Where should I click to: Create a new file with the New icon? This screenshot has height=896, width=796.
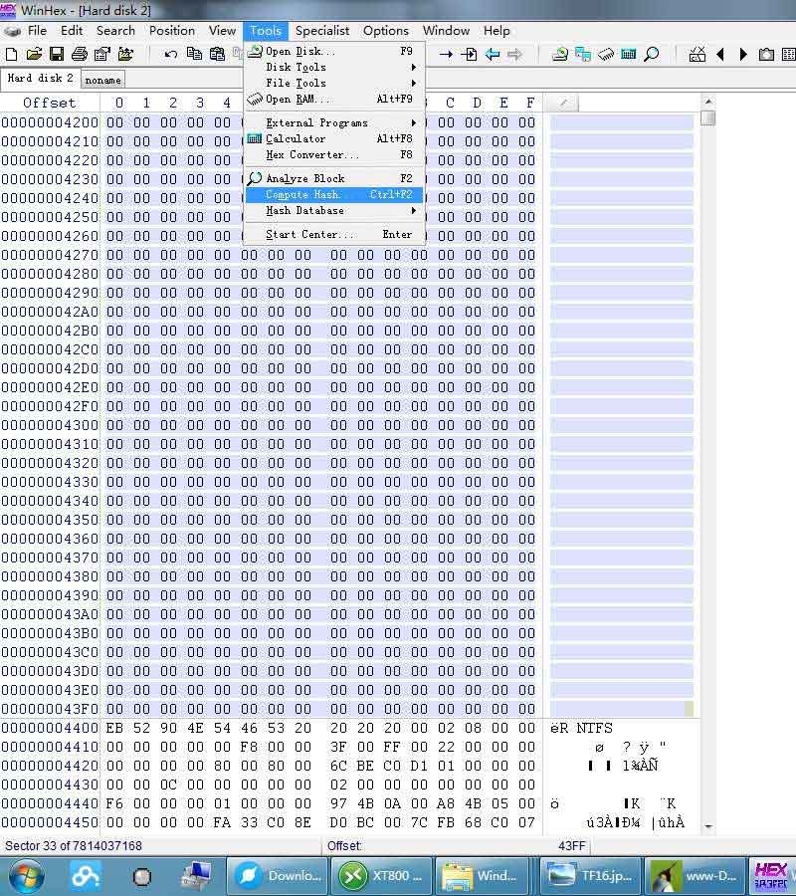11,55
